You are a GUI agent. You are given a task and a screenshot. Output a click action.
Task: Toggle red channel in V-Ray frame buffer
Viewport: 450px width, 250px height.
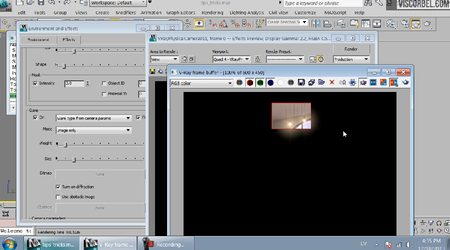250,83
